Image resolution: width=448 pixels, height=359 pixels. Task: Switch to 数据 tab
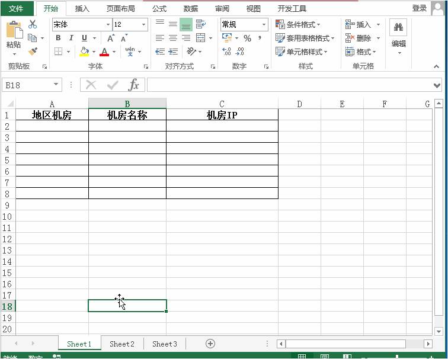[x=191, y=8]
